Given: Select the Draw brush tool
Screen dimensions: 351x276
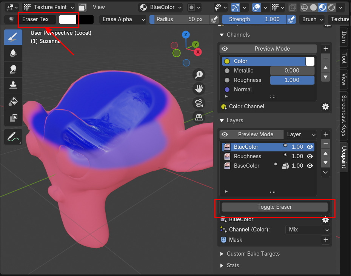Looking at the screenshot, I should point(13,37).
